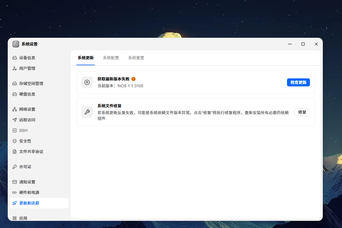Click the 修复 button
This screenshot has width=342, height=228.
click(302, 112)
